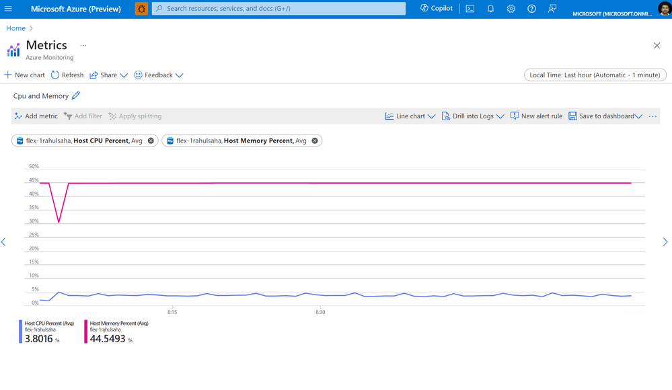Open the Azure portal hamburger menu
This screenshot has height=390, width=672.
click(x=8, y=9)
